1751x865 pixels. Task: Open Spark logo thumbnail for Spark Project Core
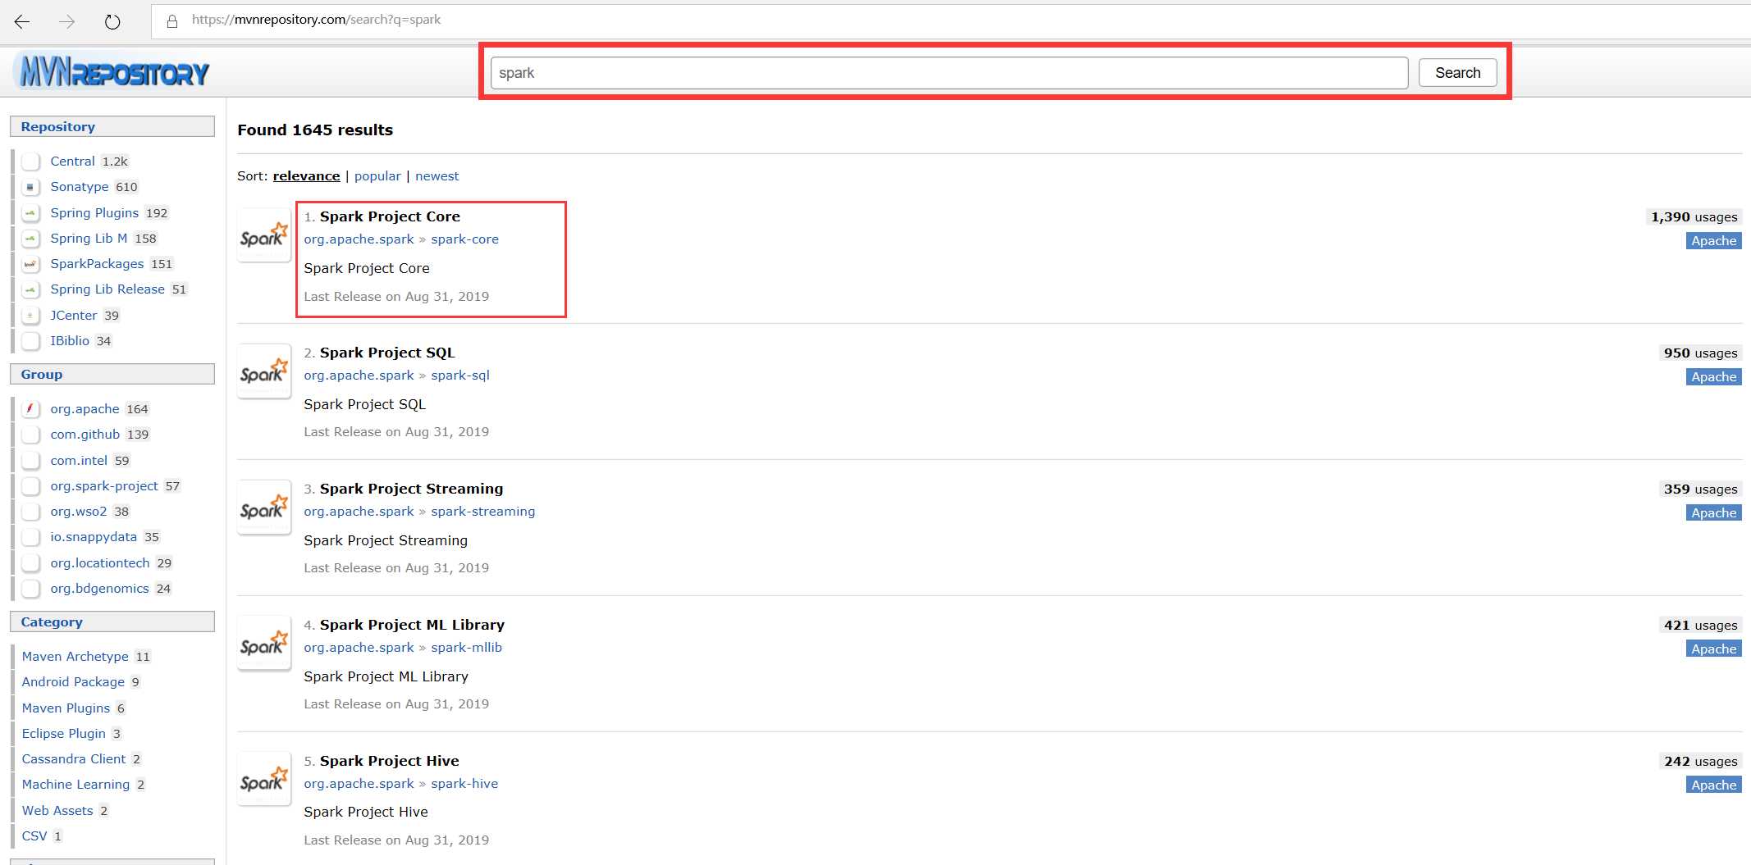tap(263, 235)
